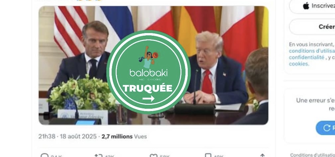This screenshot has height=157, width=335.
Task: Open footer "Conditions d'utilisation" link
Action: tap(312, 155)
